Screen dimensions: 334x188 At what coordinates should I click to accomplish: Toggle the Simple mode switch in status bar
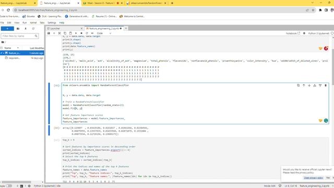coord(9,186)
